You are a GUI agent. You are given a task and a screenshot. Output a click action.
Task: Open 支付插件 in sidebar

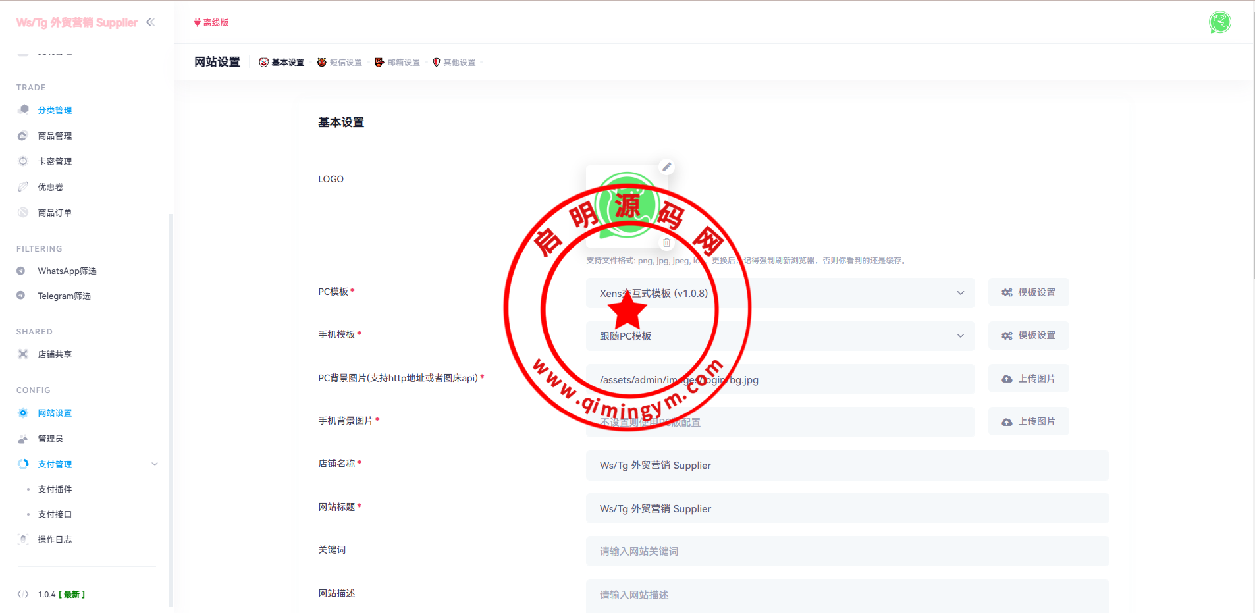coord(55,489)
